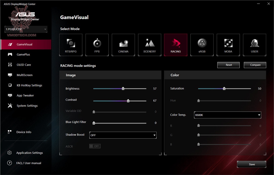The height and width of the screenshot is (175, 274).
Task: Click the Blue Light Filter slider handle
Action: click(x=94, y=123)
